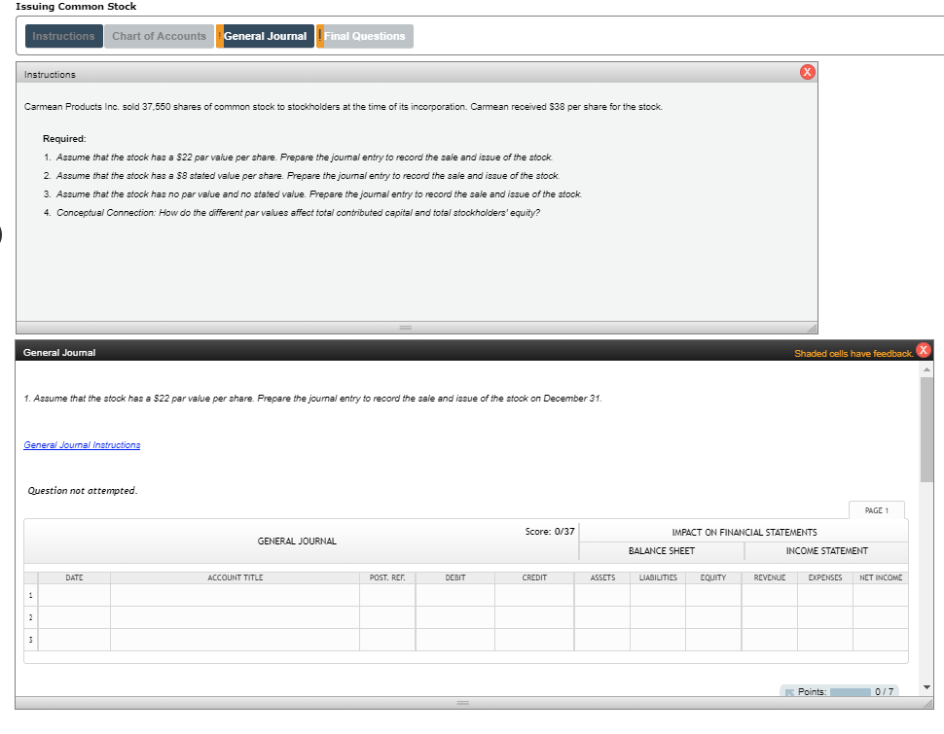Image resolution: width=944 pixels, height=734 pixels.
Task: Close the Instructions panel
Action: coord(806,71)
